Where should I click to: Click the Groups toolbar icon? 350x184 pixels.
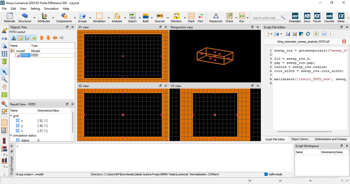coord(82,16)
